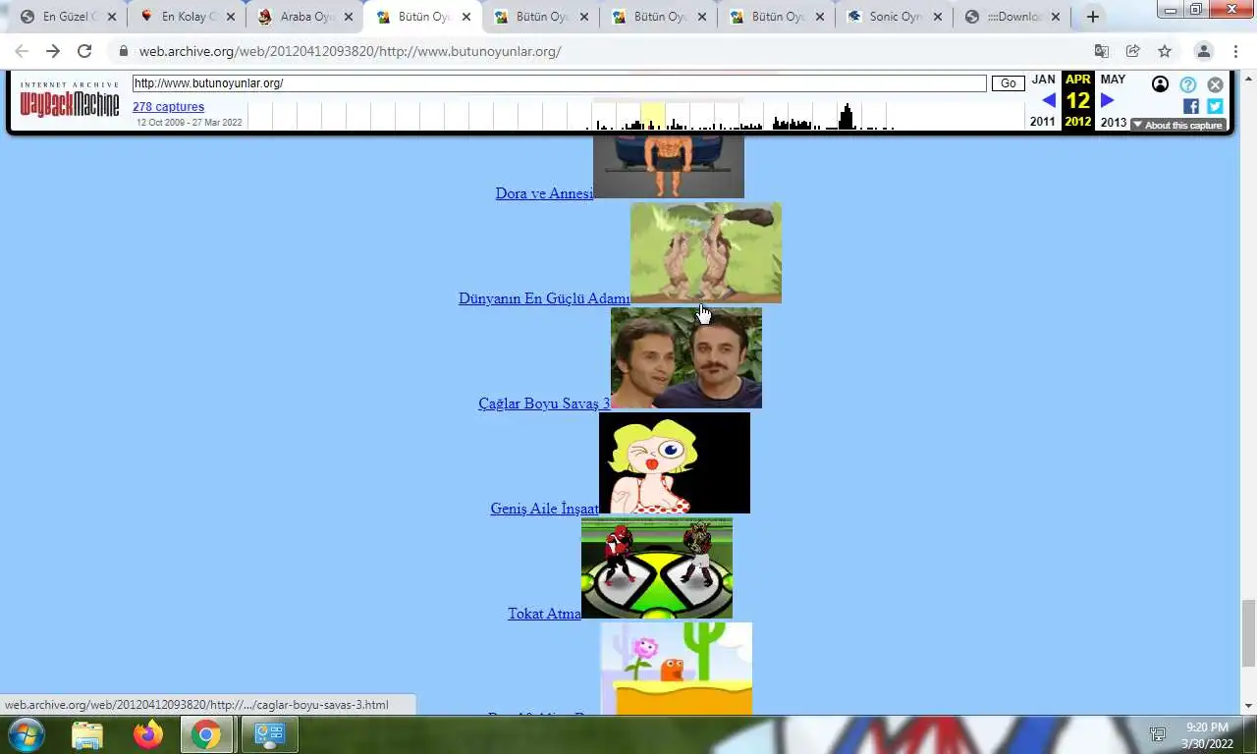Bookmark this page with the star icon

coord(1165,51)
